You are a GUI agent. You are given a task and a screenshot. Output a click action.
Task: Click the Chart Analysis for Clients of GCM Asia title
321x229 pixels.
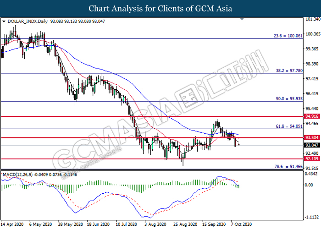[160, 8]
